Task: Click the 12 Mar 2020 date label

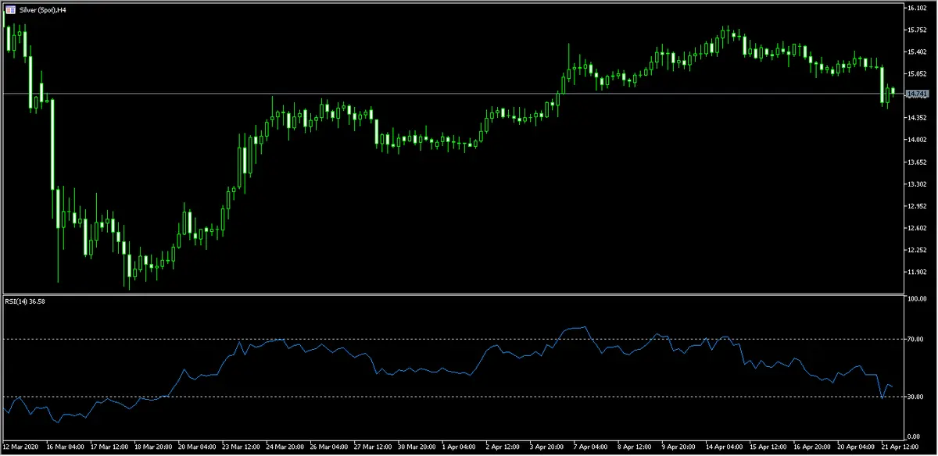Action: point(20,448)
